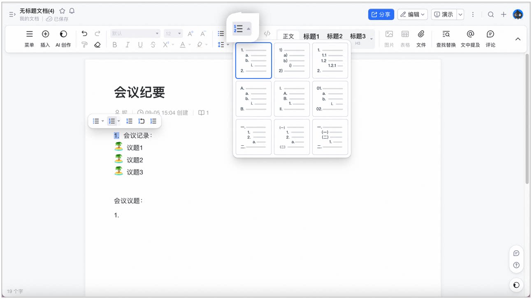Open the 评论 comment icon
532x299 pixels.
pyautogui.click(x=490, y=39)
